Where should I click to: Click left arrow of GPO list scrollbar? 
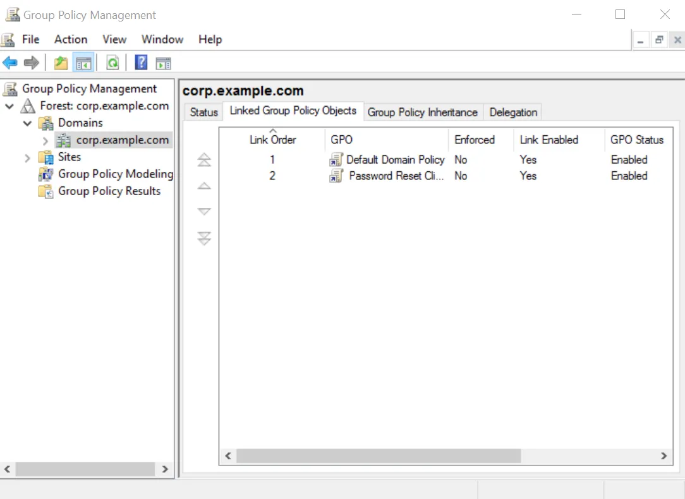point(228,456)
